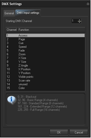The image size is (91, 138).
Task: Select the Page function row
Action: pyautogui.click(x=45, y=39)
